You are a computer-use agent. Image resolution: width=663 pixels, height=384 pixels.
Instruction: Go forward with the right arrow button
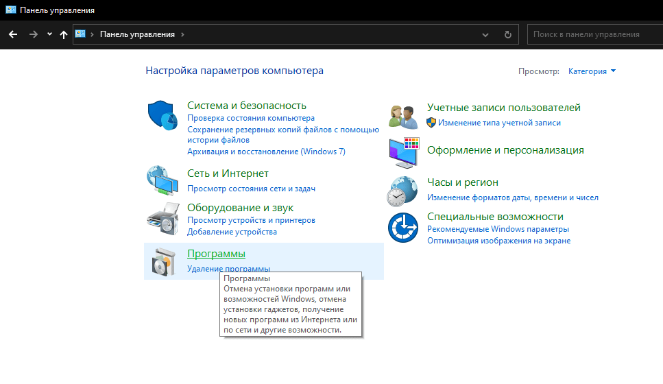pos(34,35)
